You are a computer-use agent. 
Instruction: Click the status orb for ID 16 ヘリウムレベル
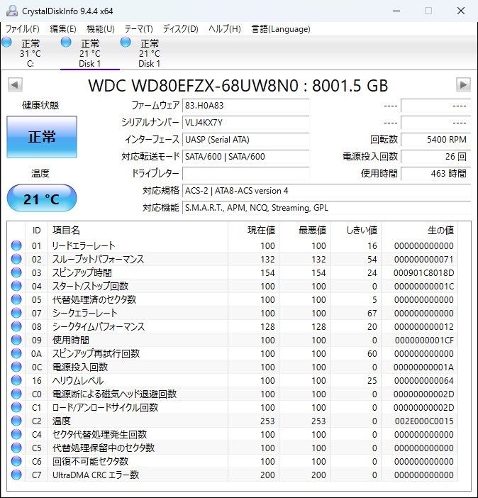click(x=16, y=380)
